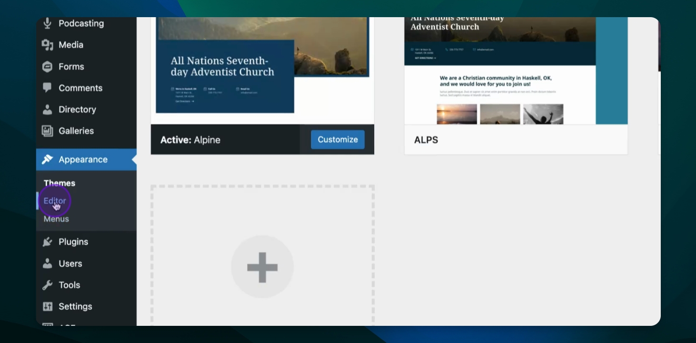
Task: Click the Users icon in the sidebar
Action: [47, 263]
